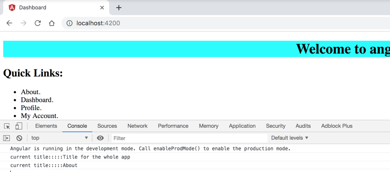The height and width of the screenshot is (172, 390).
Task: Open the top JavaScript context dropdown
Action: [60, 138]
